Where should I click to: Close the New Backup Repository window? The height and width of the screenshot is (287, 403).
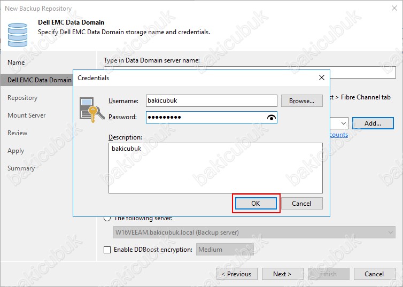pos(394,8)
